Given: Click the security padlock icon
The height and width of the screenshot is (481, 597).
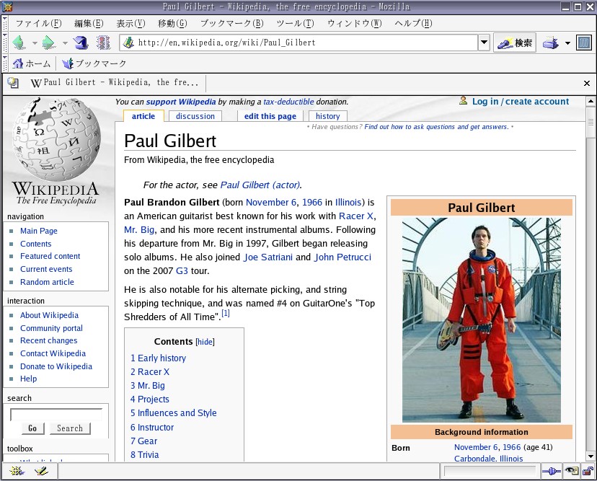Looking at the screenshot, I should [588, 472].
